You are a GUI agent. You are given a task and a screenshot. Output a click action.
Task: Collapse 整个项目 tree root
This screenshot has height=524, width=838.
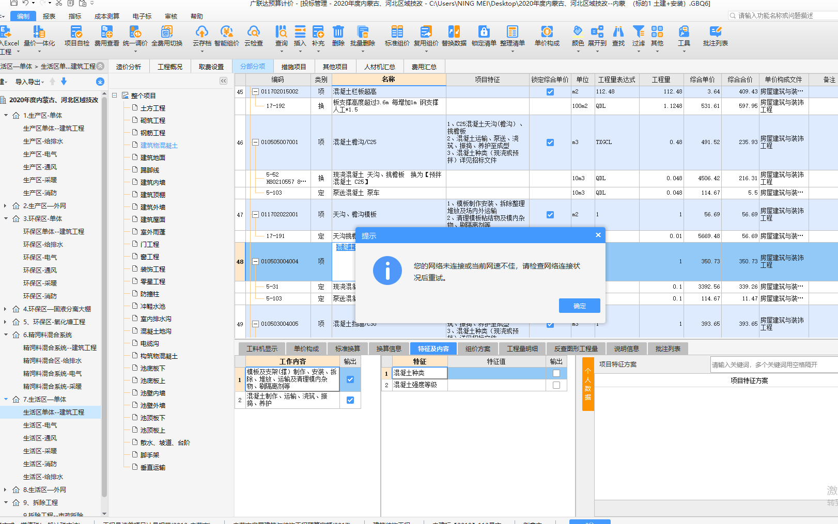115,96
